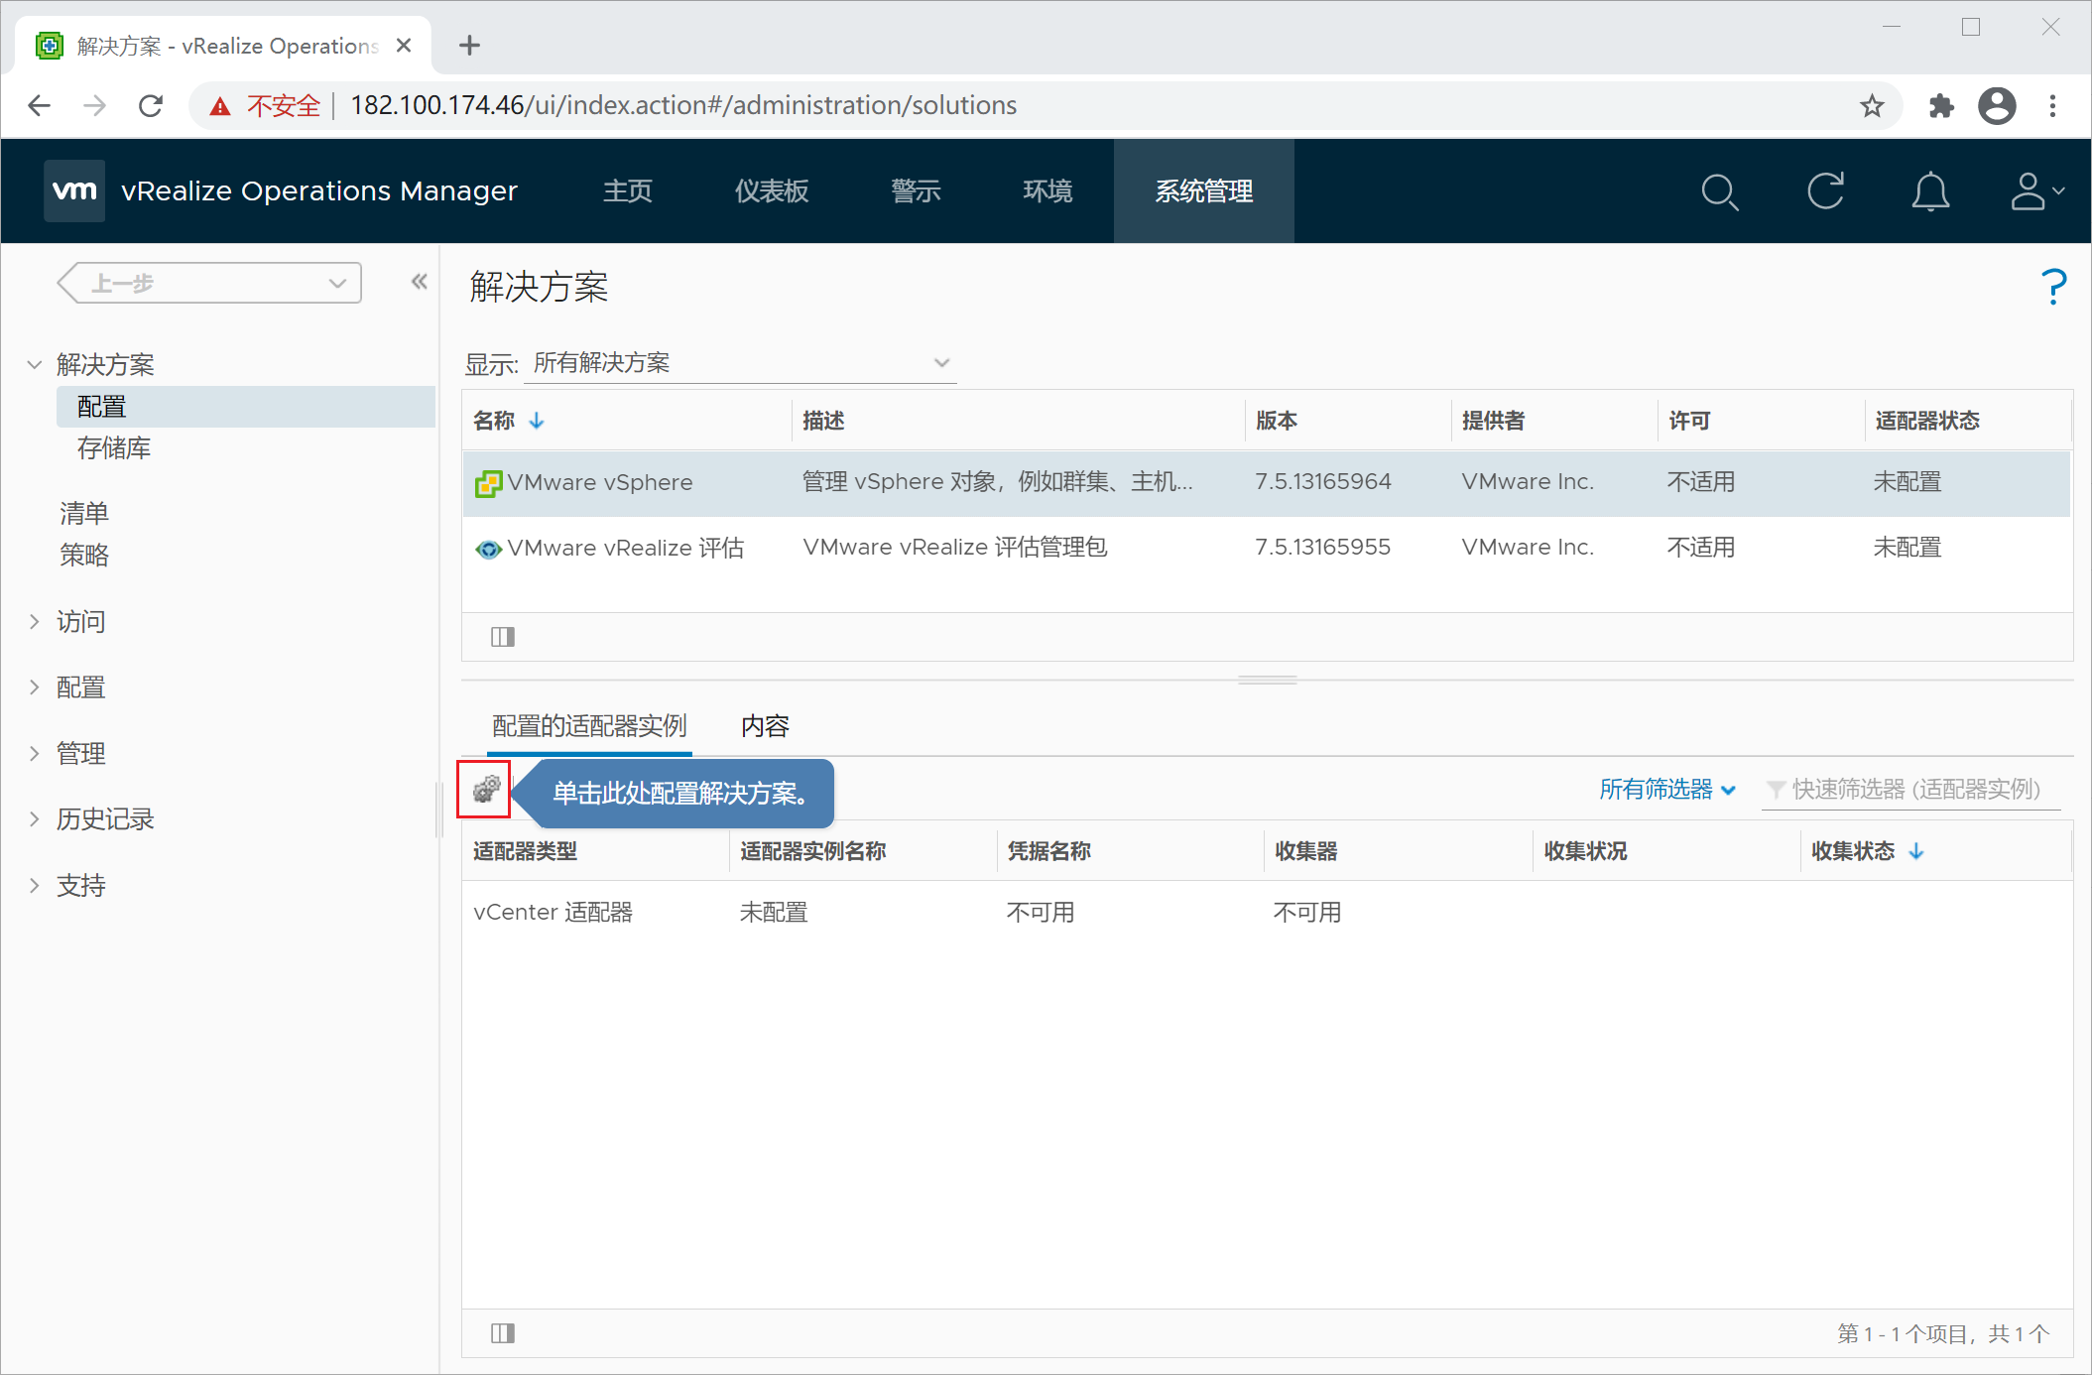Close the vRealize Operations browser tab

[404, 46]
